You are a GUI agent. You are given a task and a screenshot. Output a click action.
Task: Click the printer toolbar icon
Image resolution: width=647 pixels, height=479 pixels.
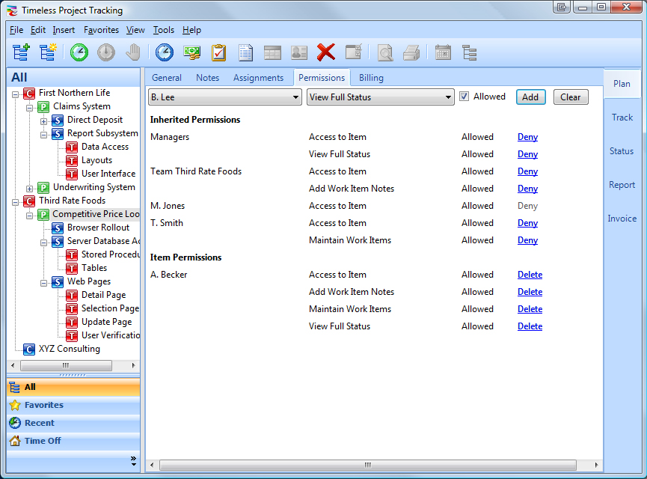coord(411,52)
